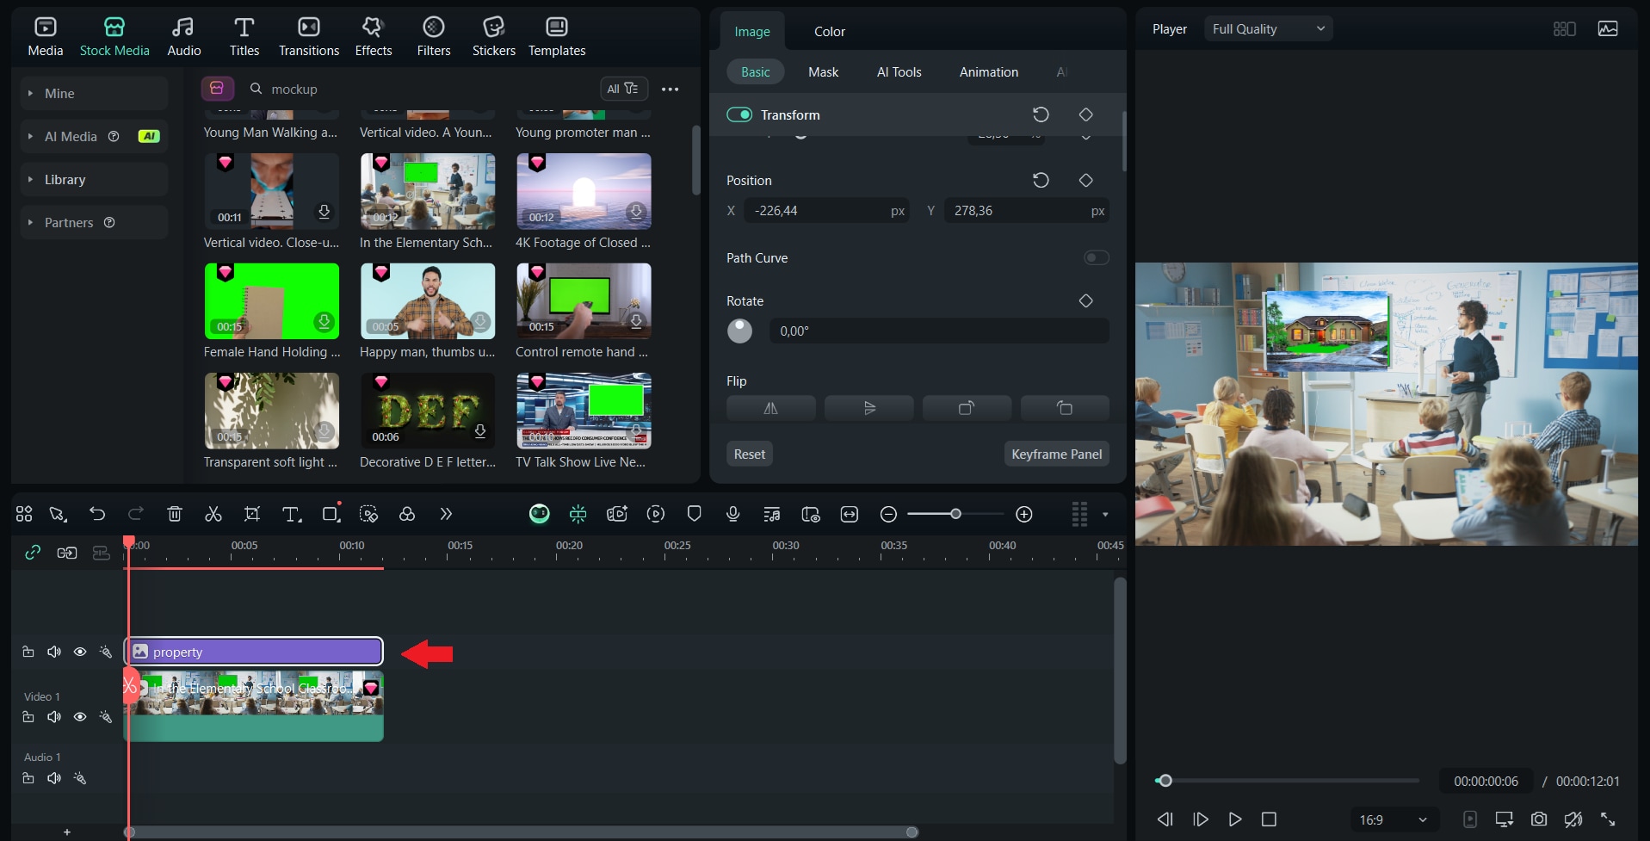Click the Stop square button in player
The width and height of the screenshot is (1650, 841).
point(1269,819)
